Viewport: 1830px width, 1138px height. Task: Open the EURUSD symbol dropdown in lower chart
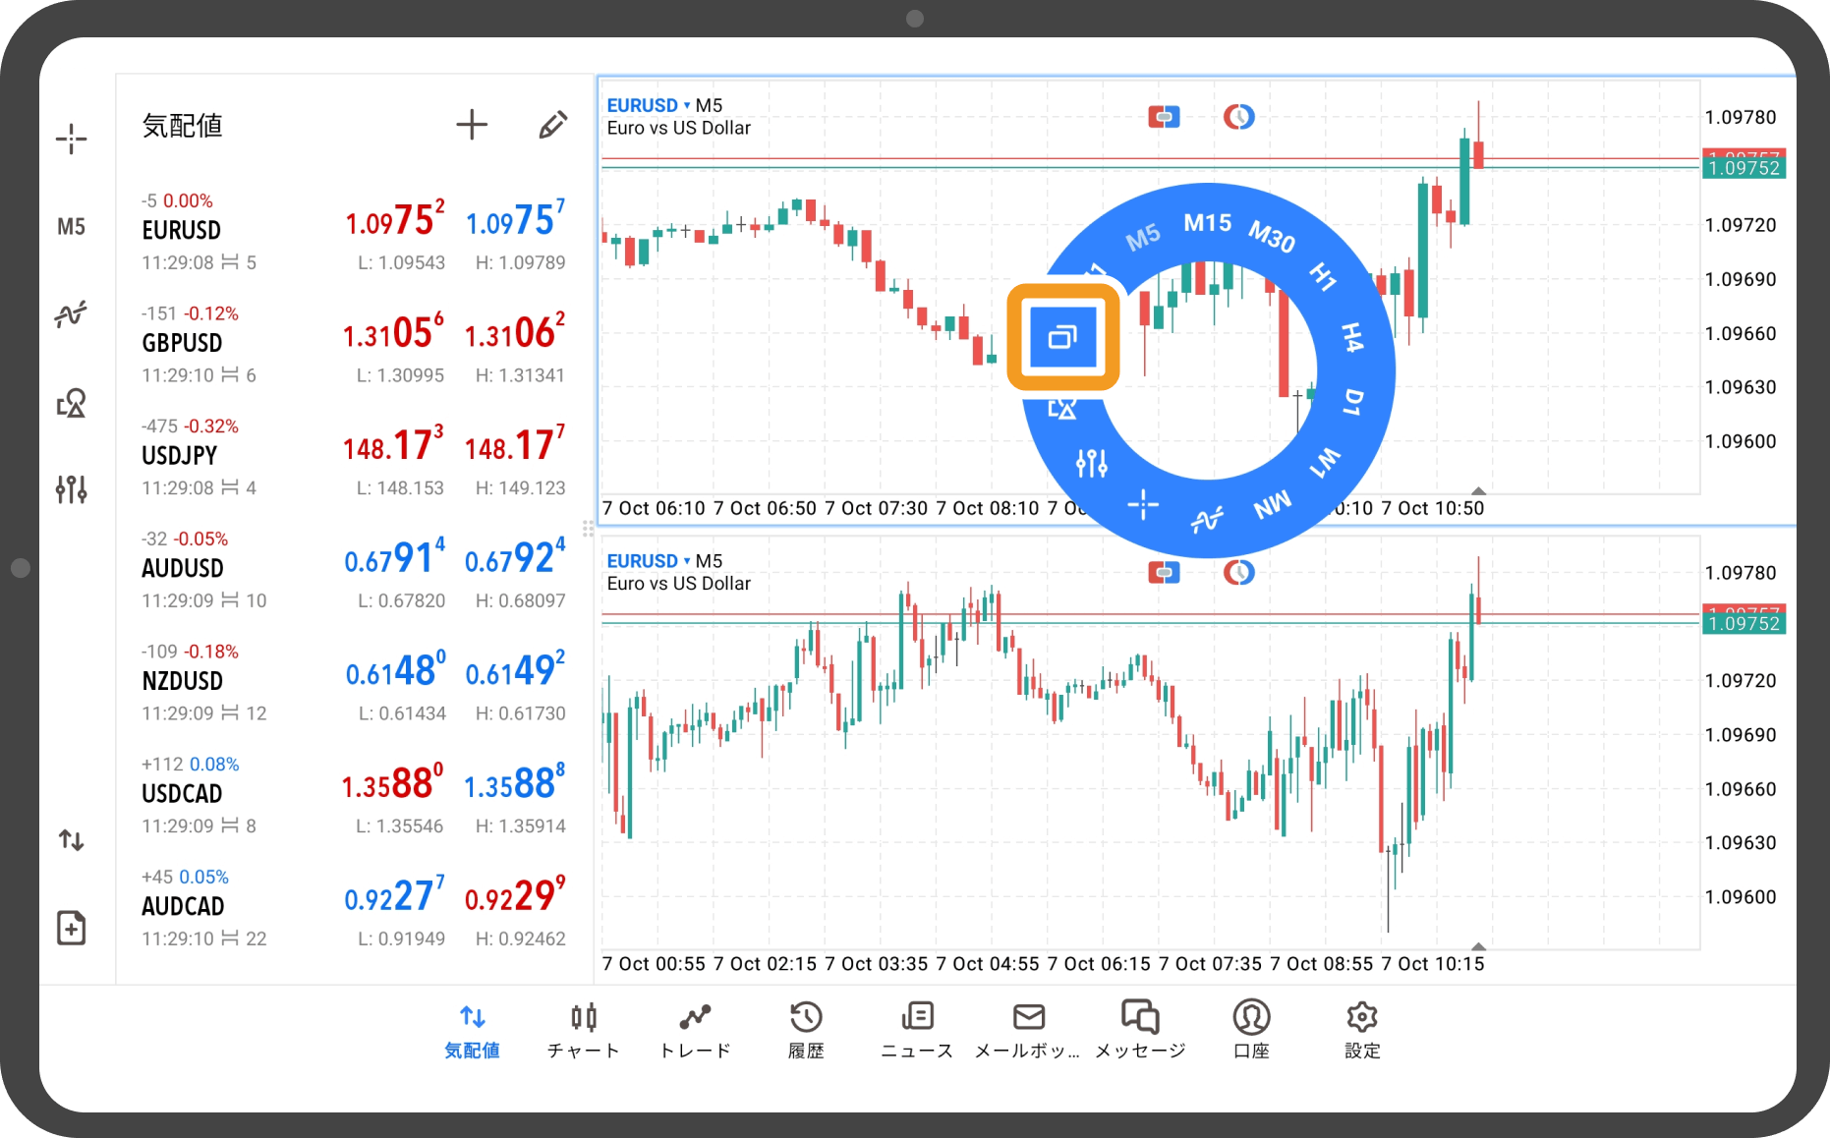[x=649, y=561]
